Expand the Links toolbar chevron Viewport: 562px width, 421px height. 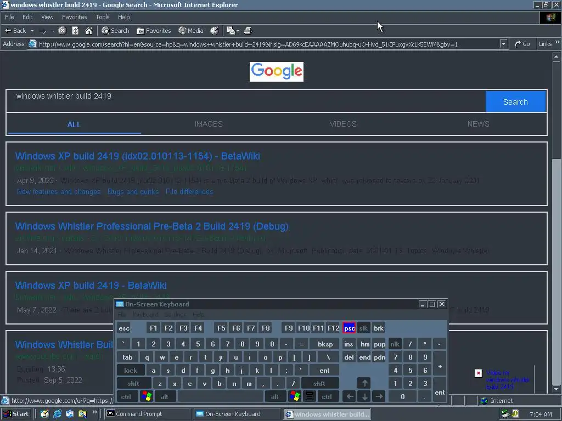[x=558, y=43]
